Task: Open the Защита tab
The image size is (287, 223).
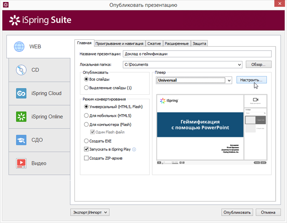Action: (x=199, y=44)
